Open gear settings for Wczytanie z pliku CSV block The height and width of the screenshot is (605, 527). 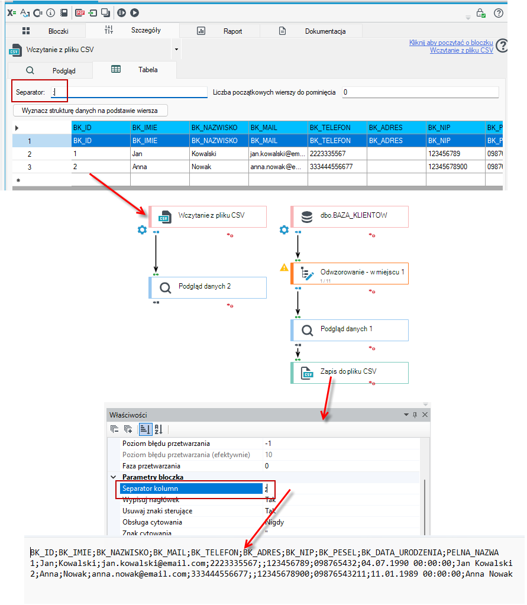pyautogui.click(x=142, y=230)
